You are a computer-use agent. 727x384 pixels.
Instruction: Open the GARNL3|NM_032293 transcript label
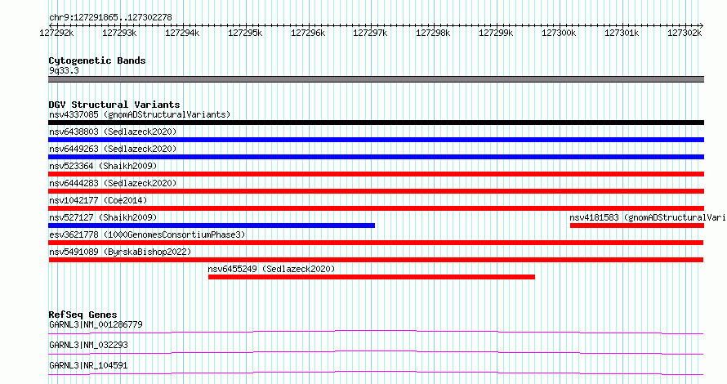coord(88,345)
